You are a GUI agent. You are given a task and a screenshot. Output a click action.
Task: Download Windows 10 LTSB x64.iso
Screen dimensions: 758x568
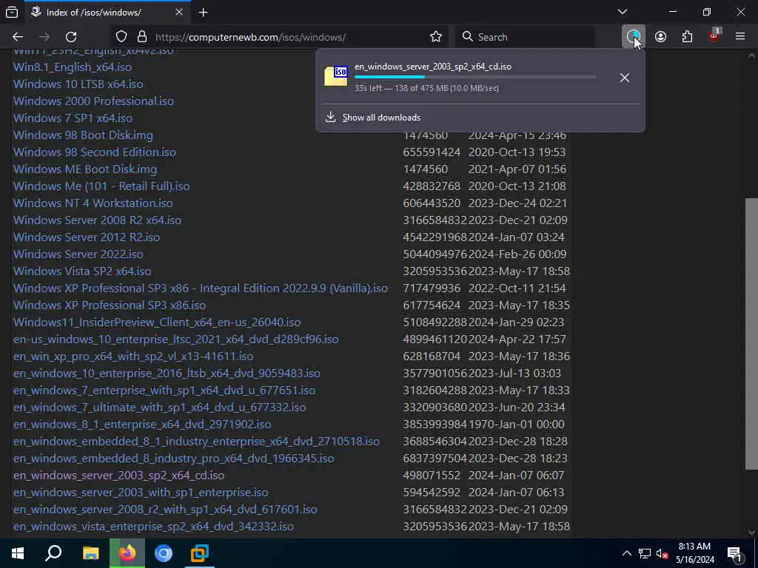(78, 84)
